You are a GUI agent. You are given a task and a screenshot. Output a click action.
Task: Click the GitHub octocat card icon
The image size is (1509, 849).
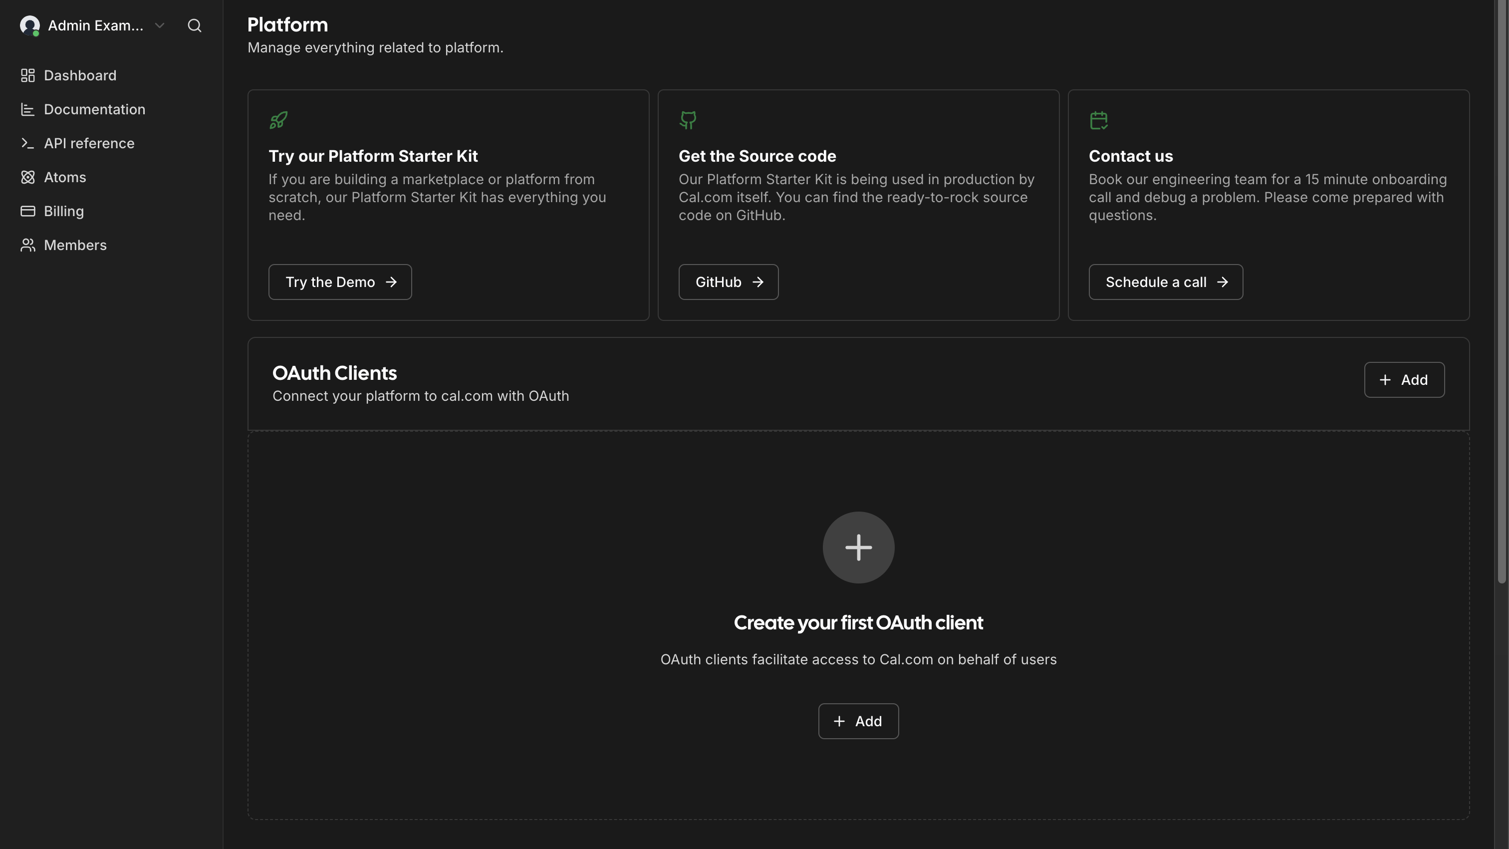click(x=688, y=121)
